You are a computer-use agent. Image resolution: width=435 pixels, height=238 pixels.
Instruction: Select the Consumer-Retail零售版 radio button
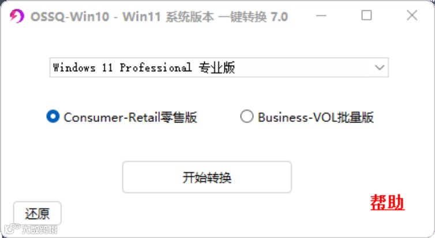(x=52, y=116)
